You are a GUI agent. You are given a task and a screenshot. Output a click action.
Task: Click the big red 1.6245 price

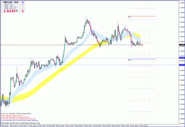pos(10,11)
